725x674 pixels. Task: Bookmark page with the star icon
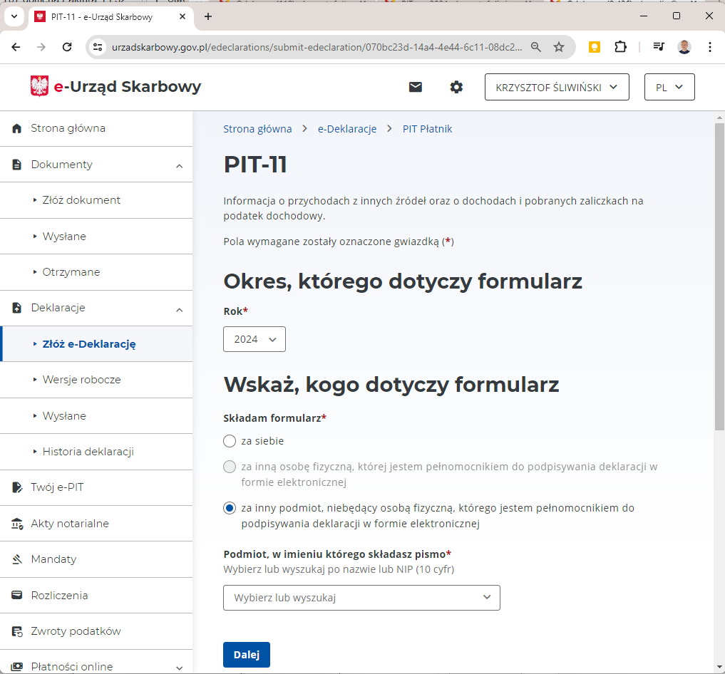559,47
